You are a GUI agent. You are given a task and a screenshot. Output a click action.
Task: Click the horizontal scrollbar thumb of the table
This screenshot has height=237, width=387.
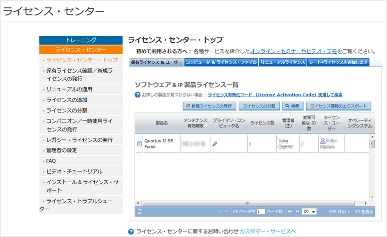(248, 203)
